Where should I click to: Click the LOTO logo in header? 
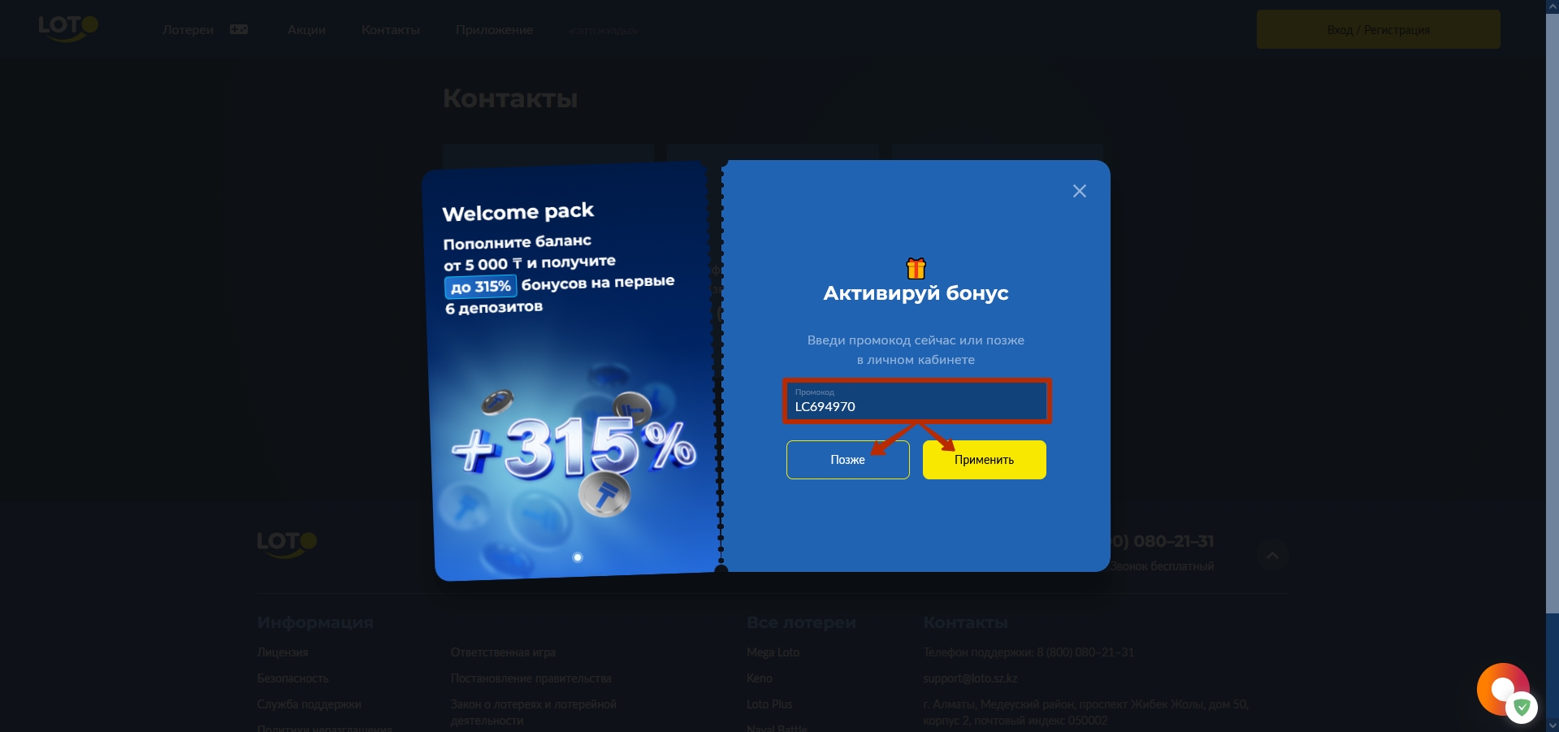(68, 28)
